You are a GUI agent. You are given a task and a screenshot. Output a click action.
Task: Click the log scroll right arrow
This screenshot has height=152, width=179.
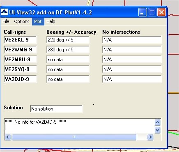click(150, 137)
